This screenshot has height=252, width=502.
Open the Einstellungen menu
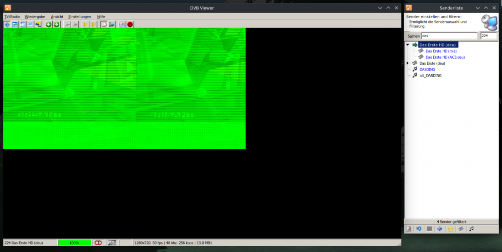click(x=80, y=17)
